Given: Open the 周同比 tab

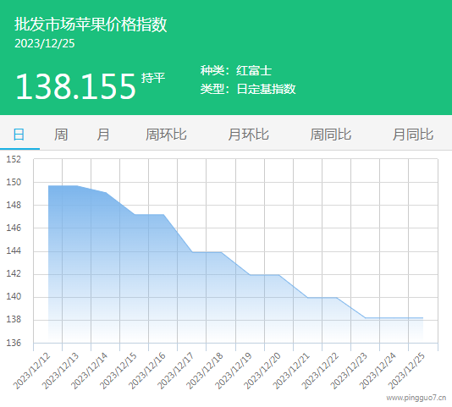Looking at the screenshot, I should 331,135.
